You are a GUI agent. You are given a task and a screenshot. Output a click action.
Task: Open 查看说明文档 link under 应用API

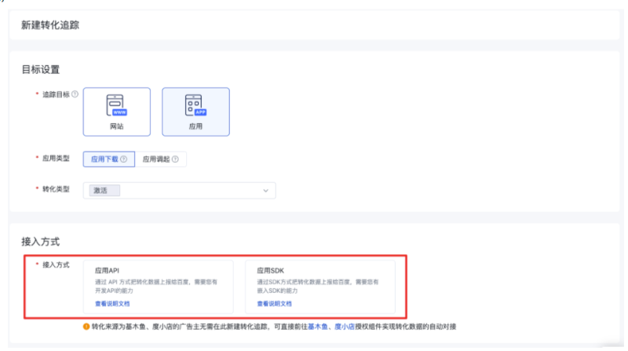[112, 304]
